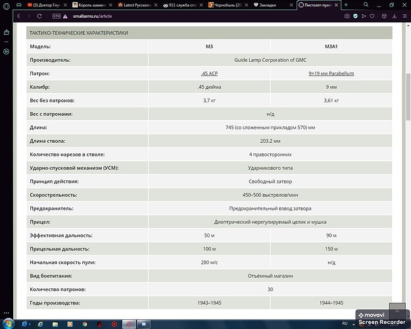Click the send arrow icon in address bar
Image resolution: width=411 pixels, height=329 pixels.
tap(364, 16)
